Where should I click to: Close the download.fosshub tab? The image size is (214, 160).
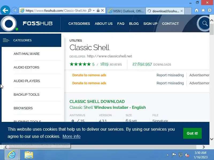pos(182,11)
